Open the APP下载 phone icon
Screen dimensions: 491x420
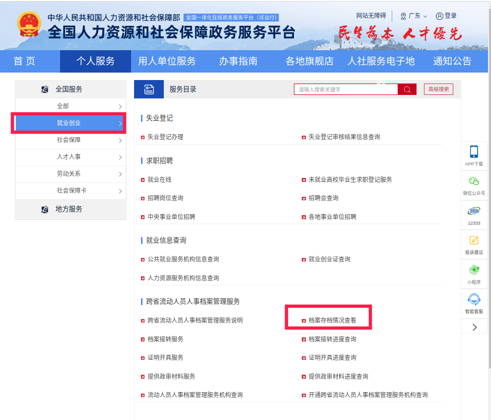[474, 152]
